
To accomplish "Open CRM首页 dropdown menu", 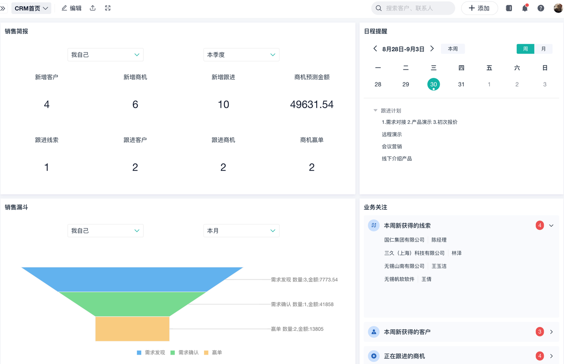I will 31,8.
